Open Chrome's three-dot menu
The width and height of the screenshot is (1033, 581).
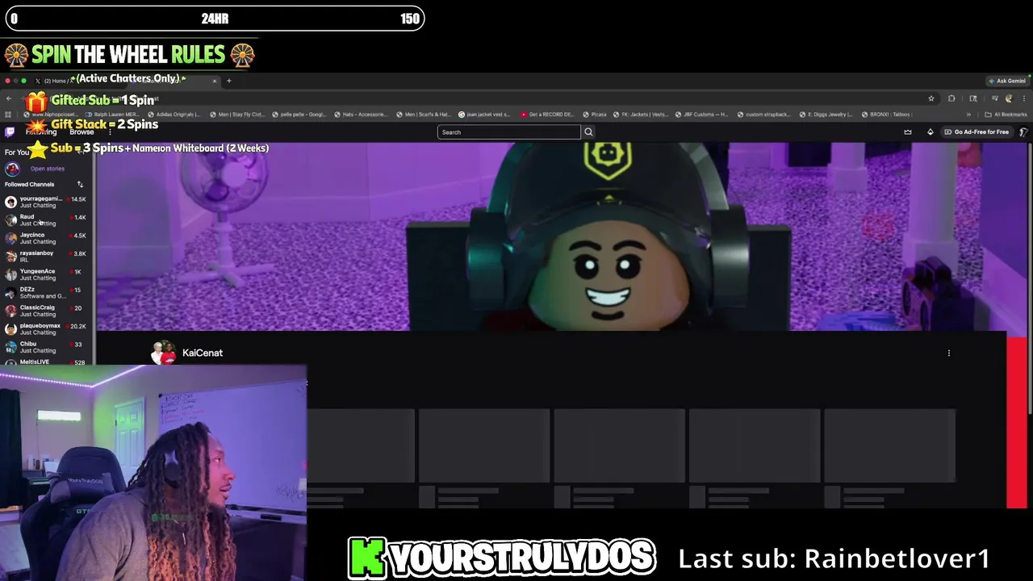pos(1023,98)
